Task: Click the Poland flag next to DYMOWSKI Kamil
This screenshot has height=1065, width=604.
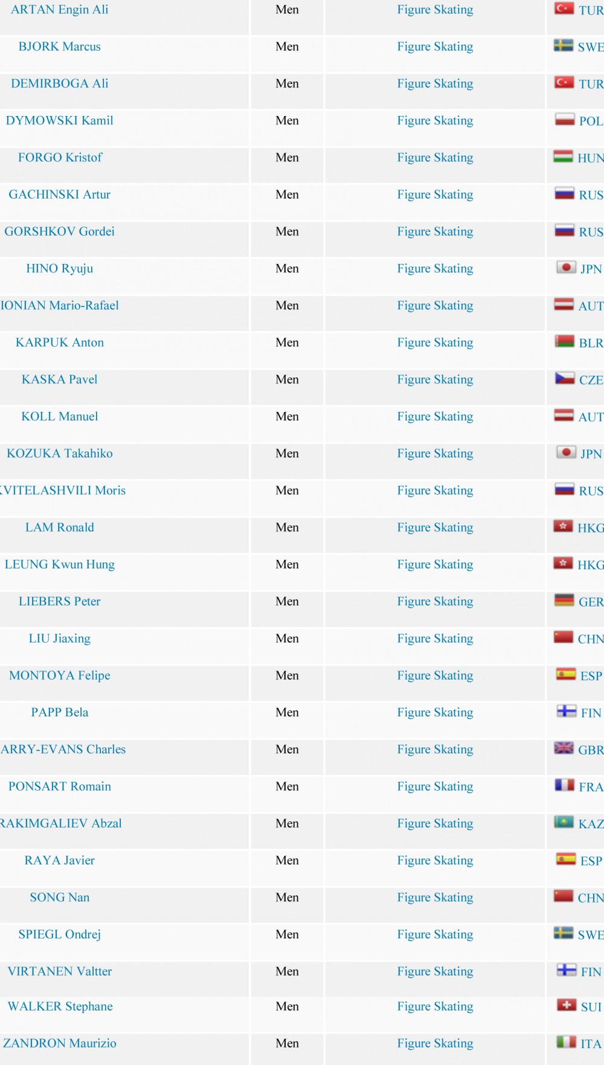Action: tap(565, 120)
